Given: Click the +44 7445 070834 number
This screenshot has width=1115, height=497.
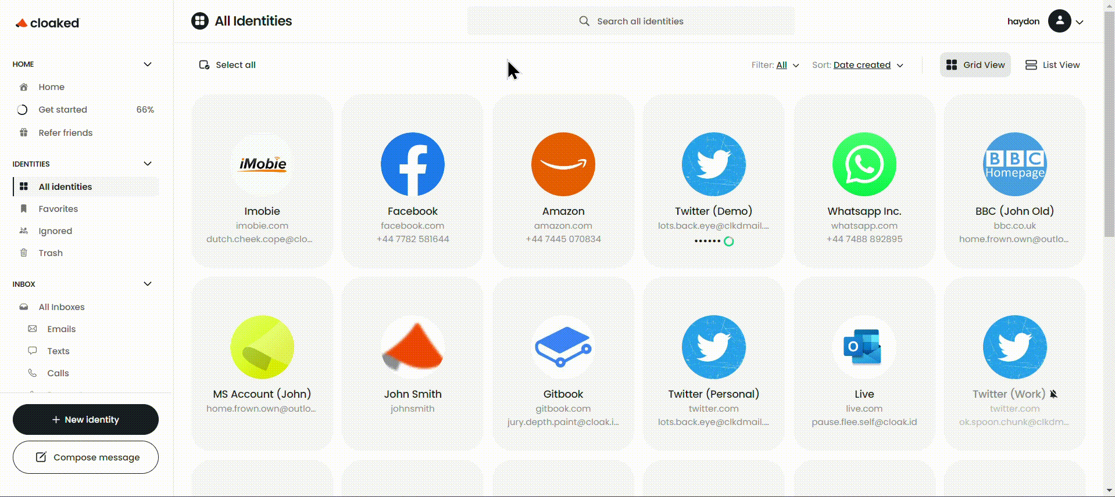Looking at the screenshot, I should [563, 239].
